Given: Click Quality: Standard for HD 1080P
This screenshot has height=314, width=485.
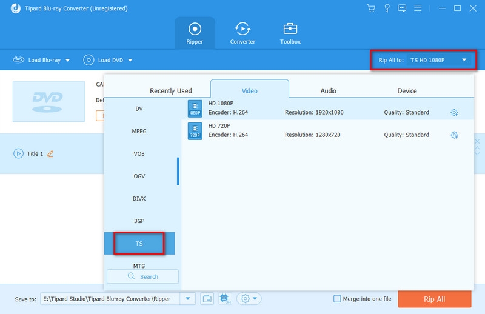Looking at the screenshot, I should pyautogui.click(x=406, y=112).
